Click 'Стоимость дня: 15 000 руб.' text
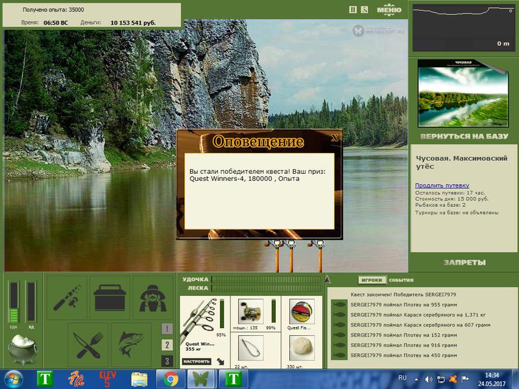The width and height of the screenshot is (519, 389). click(452, 199)
